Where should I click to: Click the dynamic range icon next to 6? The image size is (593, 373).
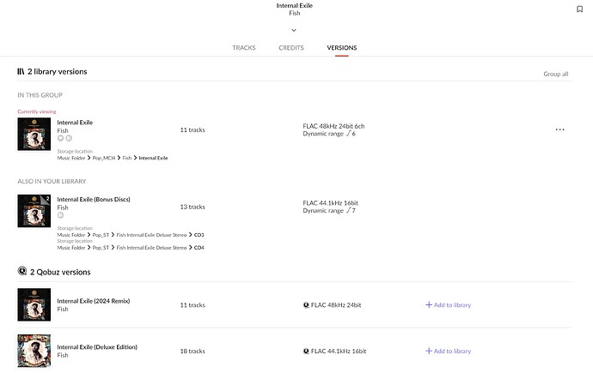(x=348, y=133)
